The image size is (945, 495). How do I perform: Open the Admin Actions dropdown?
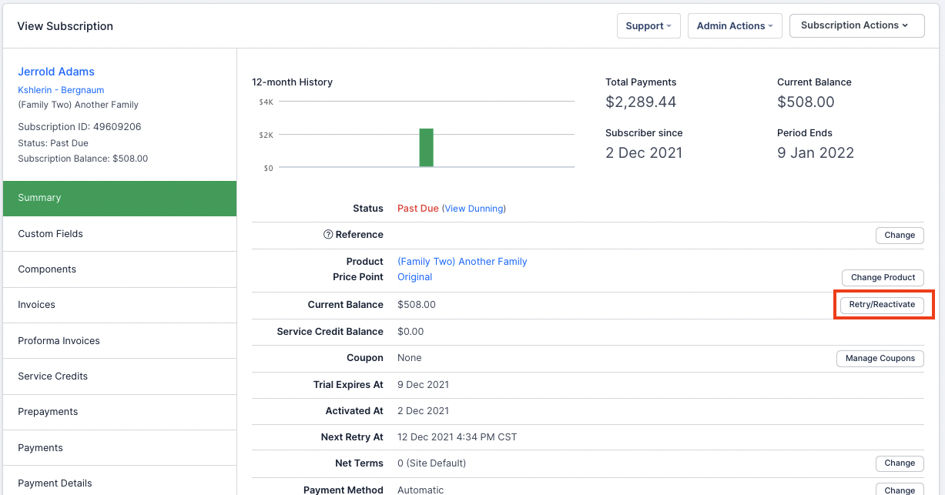coord(735,25)
